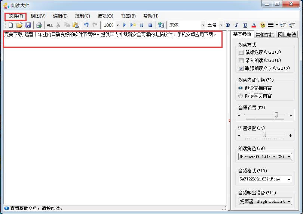303x214 pixels.
Task: Collapse the side panel with red arrow
Action: click(x=229, y=121)
